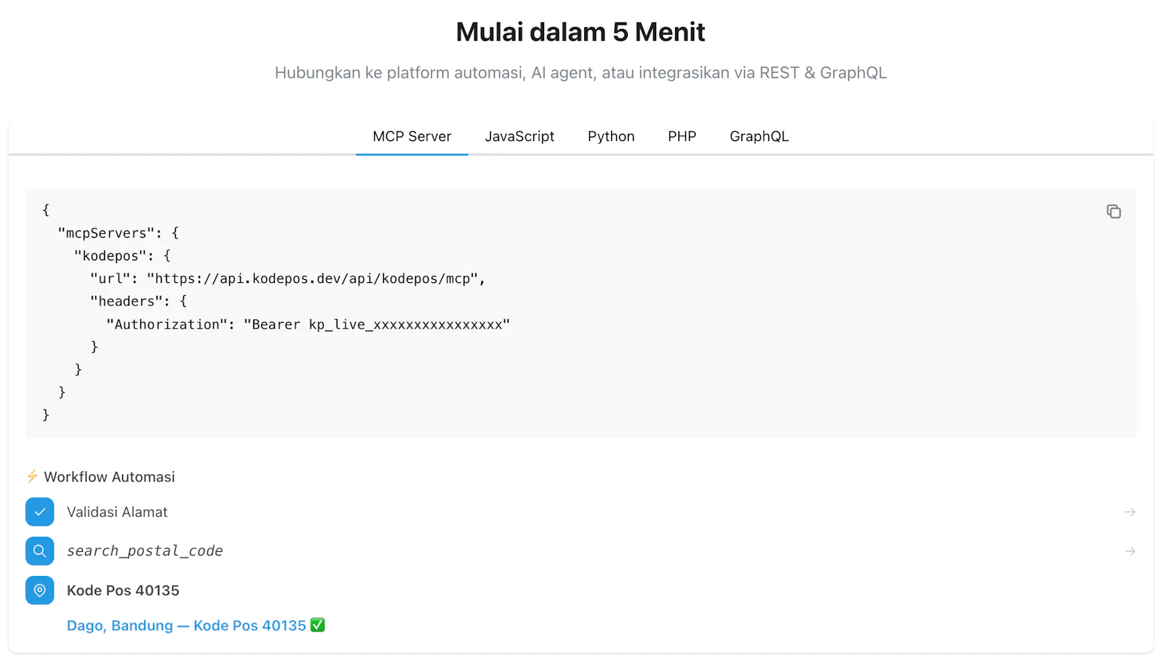Switch to the JavaScript tab
The image size is (1164, 661).
point(519,137)
